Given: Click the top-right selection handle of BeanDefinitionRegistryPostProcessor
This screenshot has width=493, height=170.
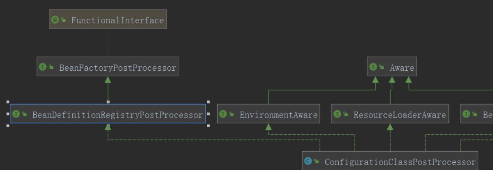Looking at the screenshot, I should 208,102.
